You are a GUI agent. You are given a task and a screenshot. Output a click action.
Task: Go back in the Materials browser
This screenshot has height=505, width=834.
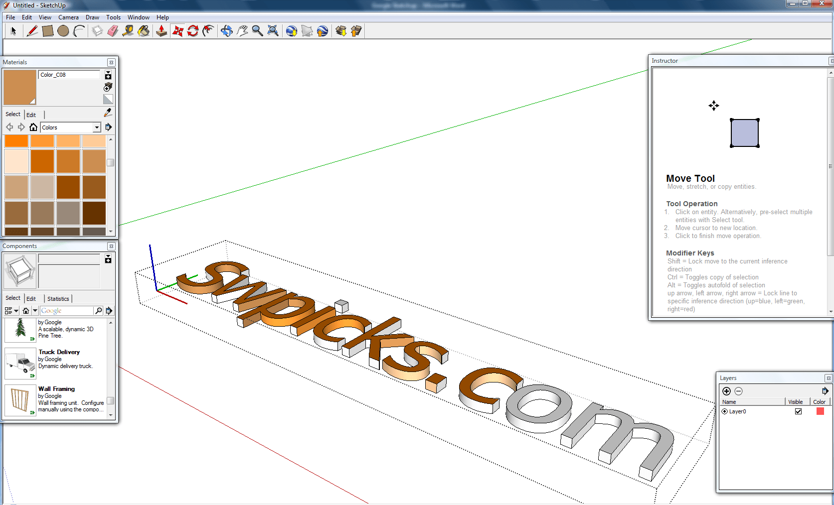(9, 127)
